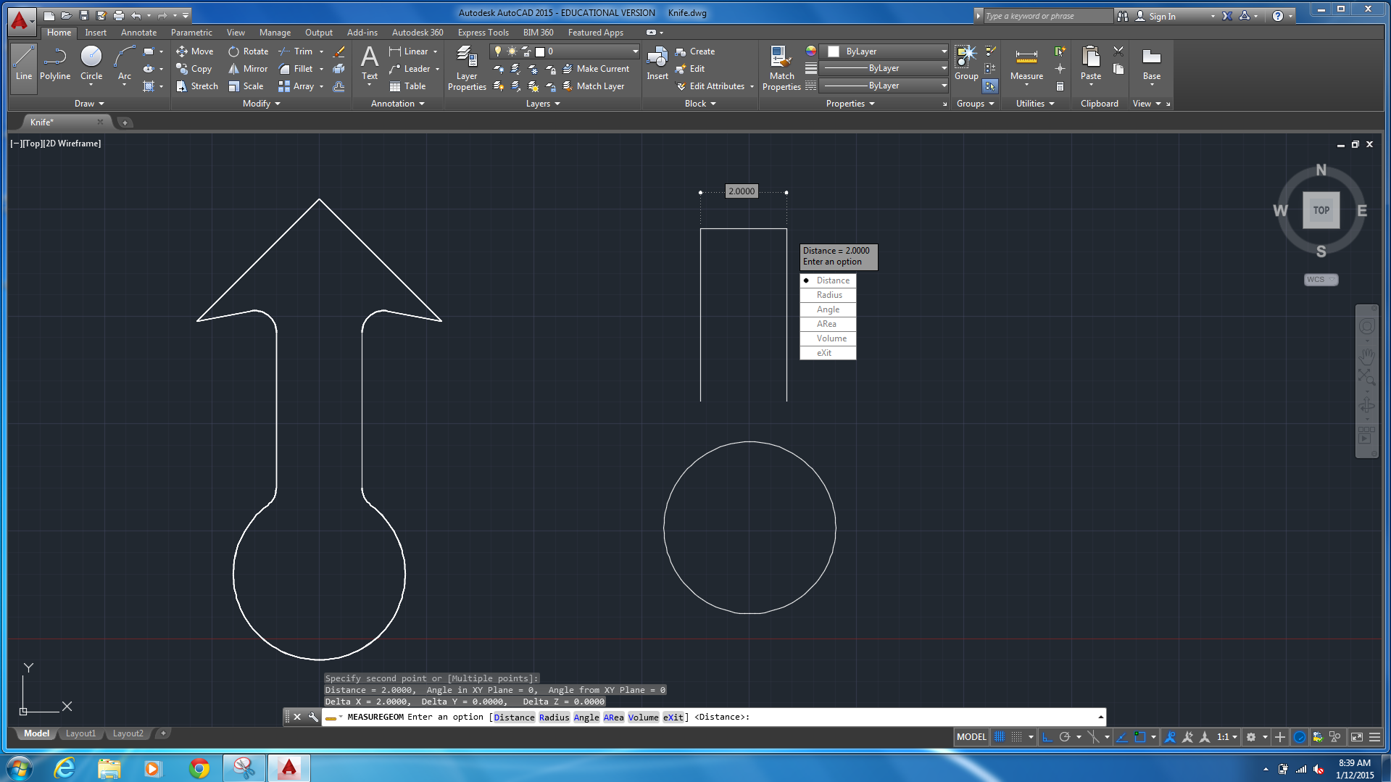
Task: Select Distance radio option in popup
Action: [828, 280]
